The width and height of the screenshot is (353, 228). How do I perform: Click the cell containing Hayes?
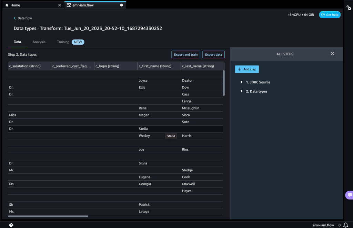coord(202,191)
